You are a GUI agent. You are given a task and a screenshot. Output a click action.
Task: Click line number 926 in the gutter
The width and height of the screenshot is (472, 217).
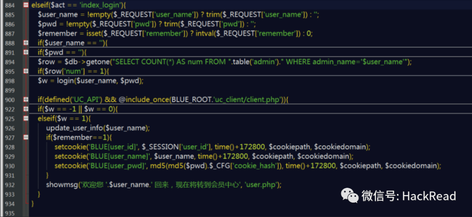tap(10, 128)
